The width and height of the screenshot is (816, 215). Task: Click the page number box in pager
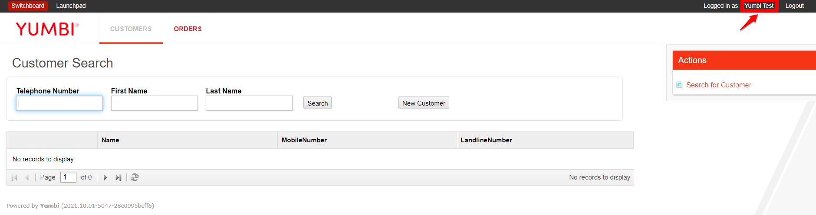point(68,177)
